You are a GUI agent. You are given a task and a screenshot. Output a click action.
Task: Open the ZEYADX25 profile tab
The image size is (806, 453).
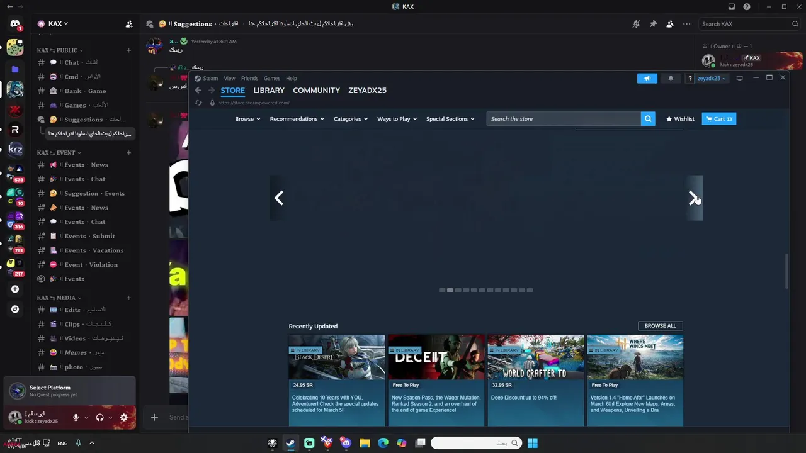pyautogui.click(x=367, y=91)
